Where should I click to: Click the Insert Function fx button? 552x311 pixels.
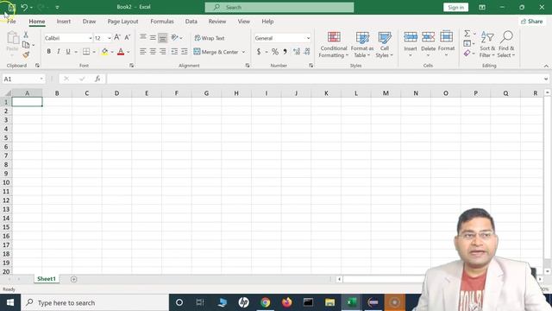pos(97,79)
